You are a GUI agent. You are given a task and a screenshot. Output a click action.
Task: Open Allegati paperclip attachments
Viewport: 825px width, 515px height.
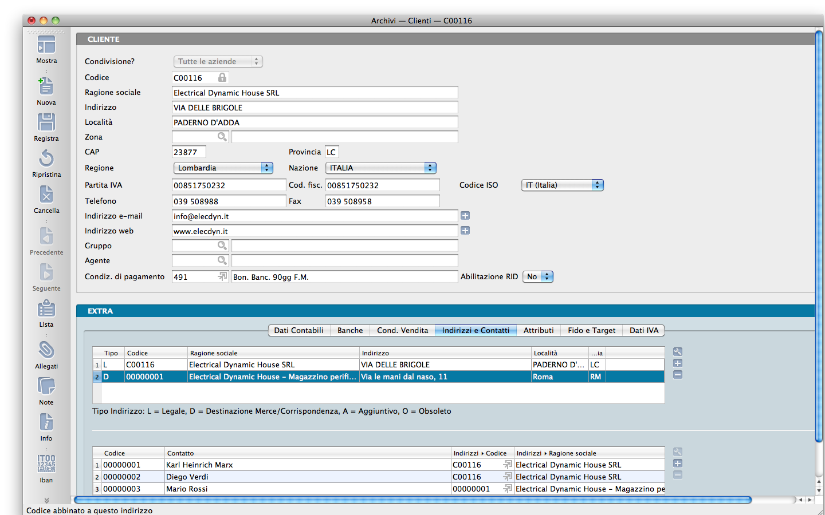point(46,350)
